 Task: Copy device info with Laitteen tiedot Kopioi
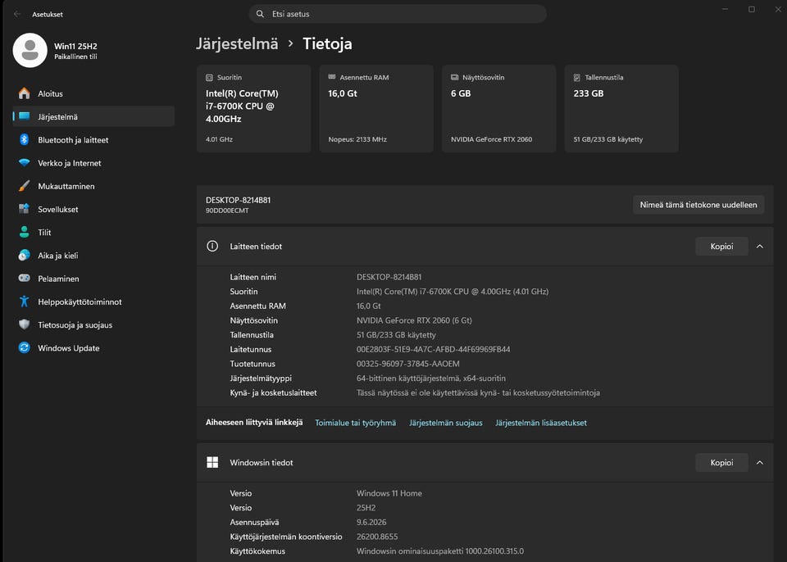pyautogui.click(x=721, y=247)
